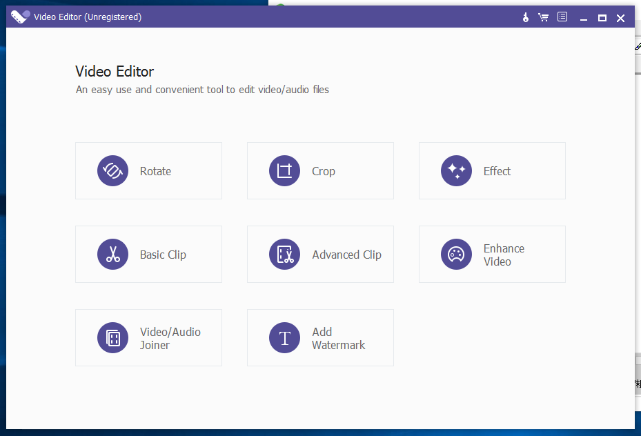
Task: Click the Video Editor app logo
Action: pos(21,17)
